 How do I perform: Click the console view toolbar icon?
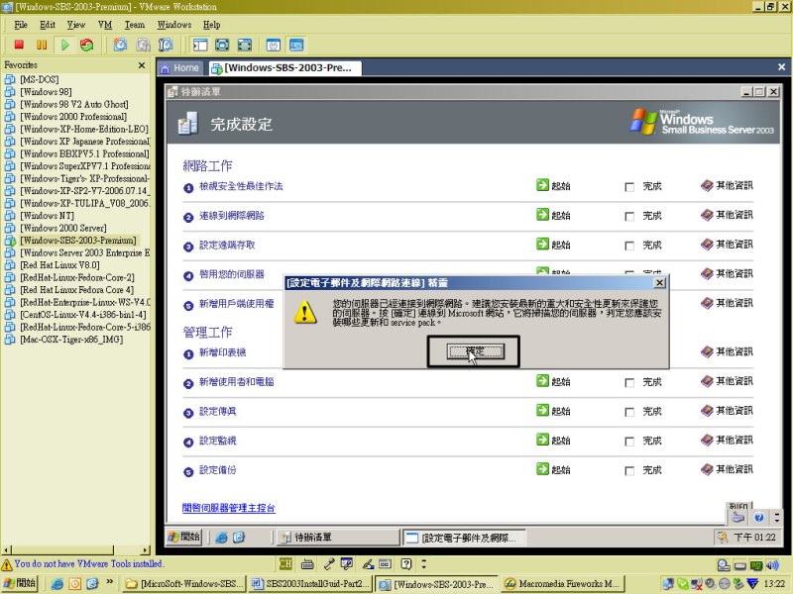click(x=296, y=45)
